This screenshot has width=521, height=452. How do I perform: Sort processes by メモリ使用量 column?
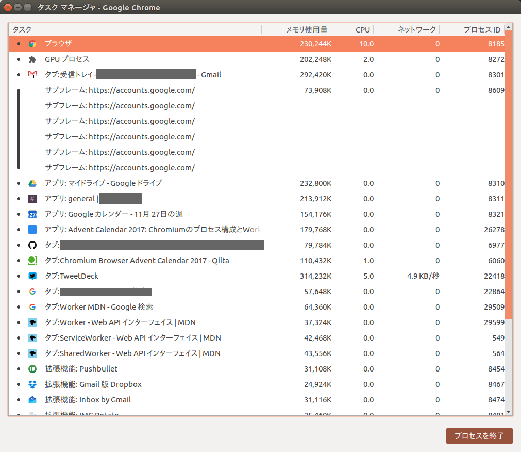[x=304, y=29]
